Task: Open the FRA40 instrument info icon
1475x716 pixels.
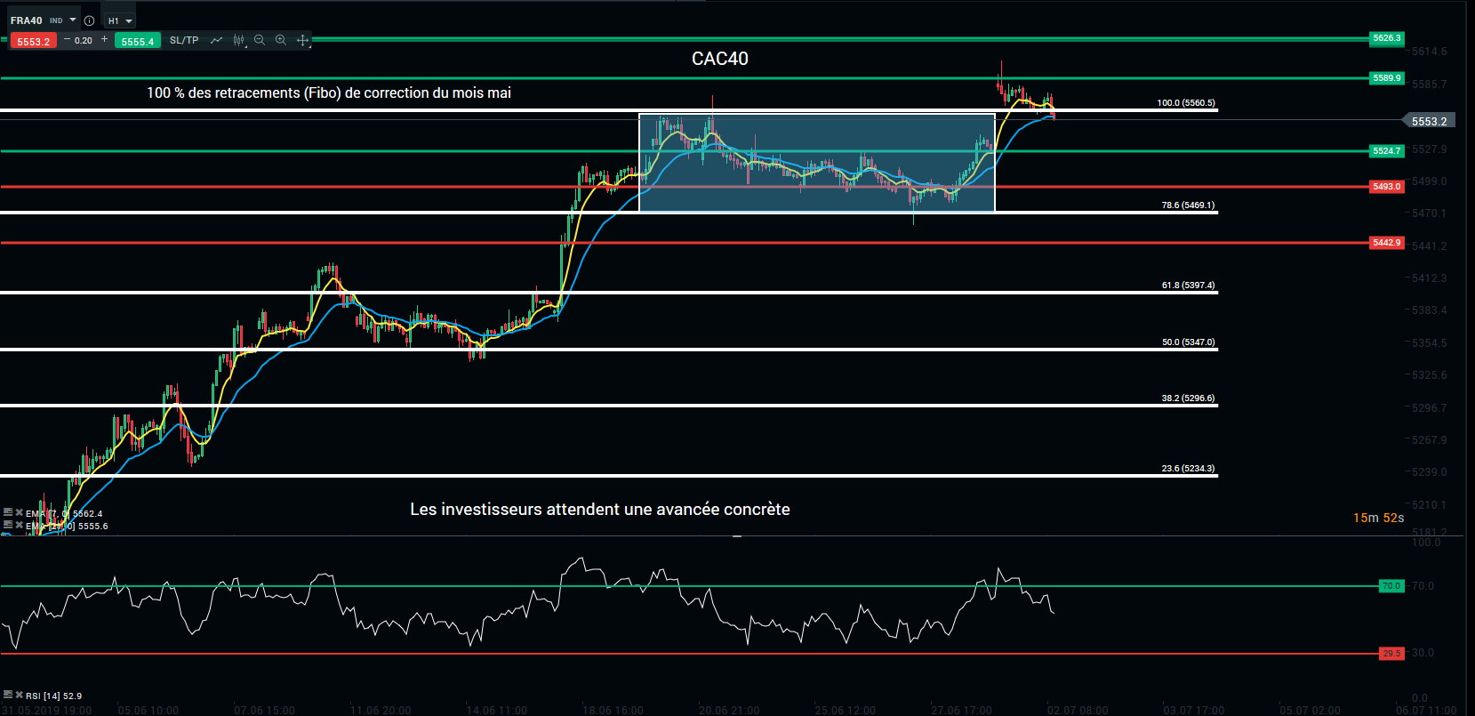Action: pyautogui.click(x=89, y=20)
